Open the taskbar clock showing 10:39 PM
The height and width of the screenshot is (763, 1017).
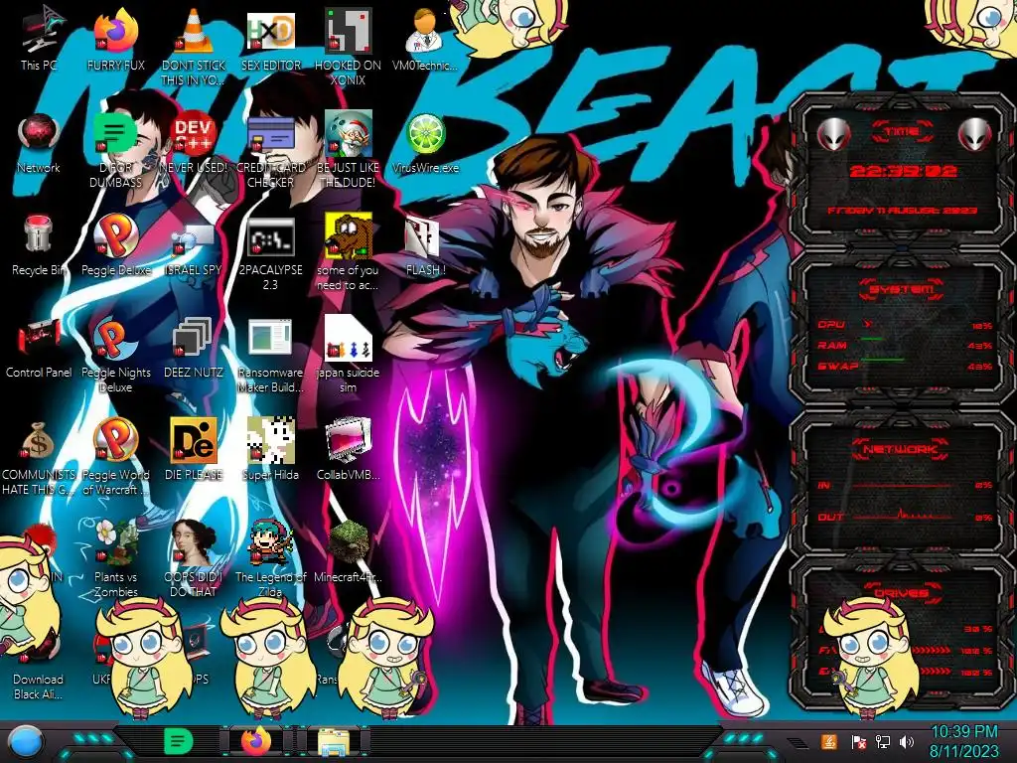click(964, 741)
